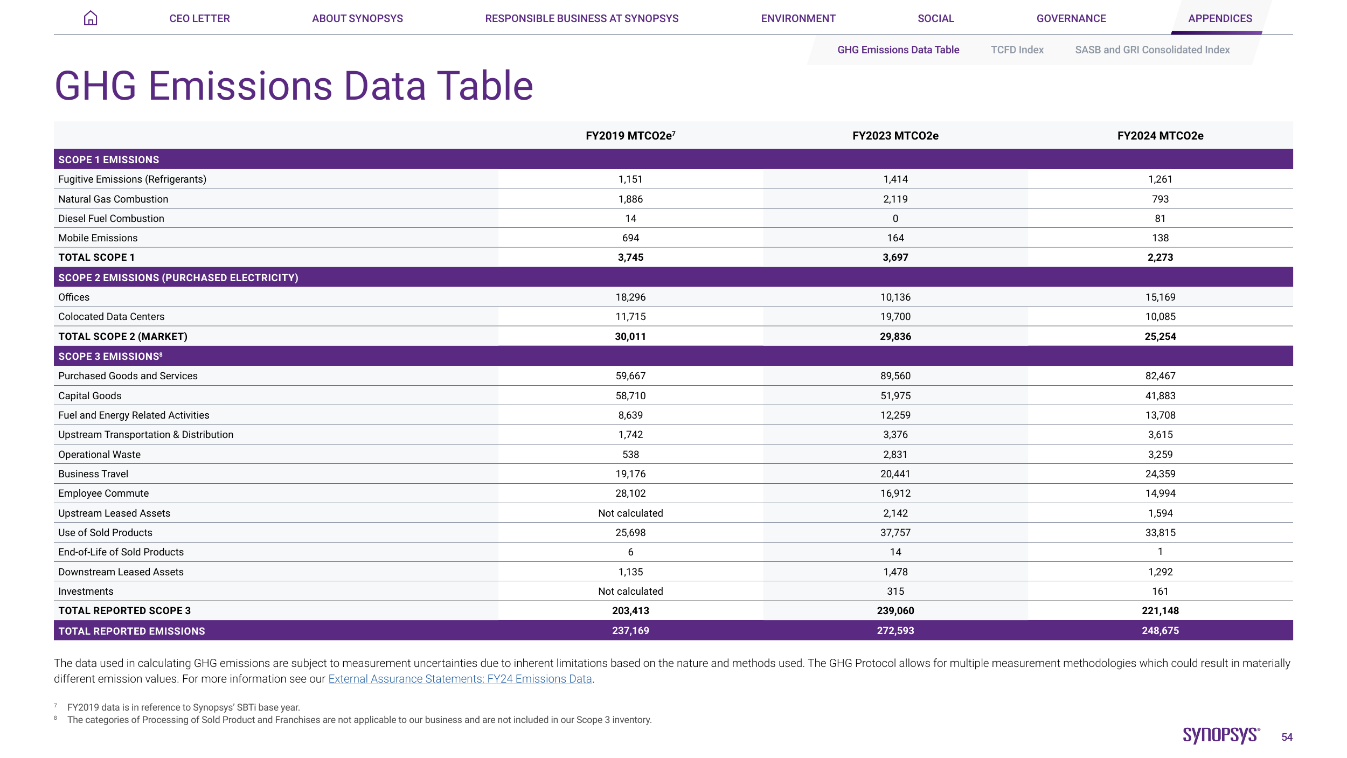Select Employee Commute FY2024 value 14,994
This screenshot has width=1347, height=758.
(x=1160, y=493)
